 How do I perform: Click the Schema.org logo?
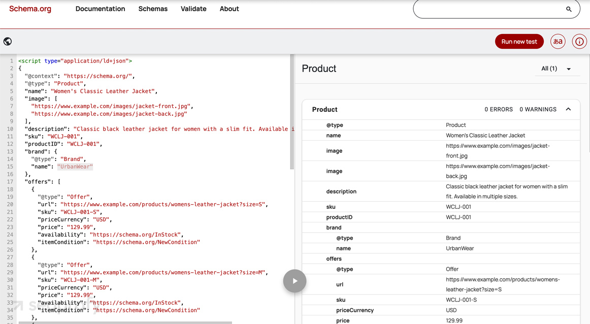(x=30, y=9)
